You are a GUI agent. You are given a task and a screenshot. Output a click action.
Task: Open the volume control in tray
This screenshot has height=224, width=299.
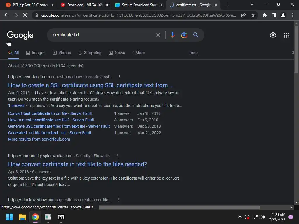[263, 217]
